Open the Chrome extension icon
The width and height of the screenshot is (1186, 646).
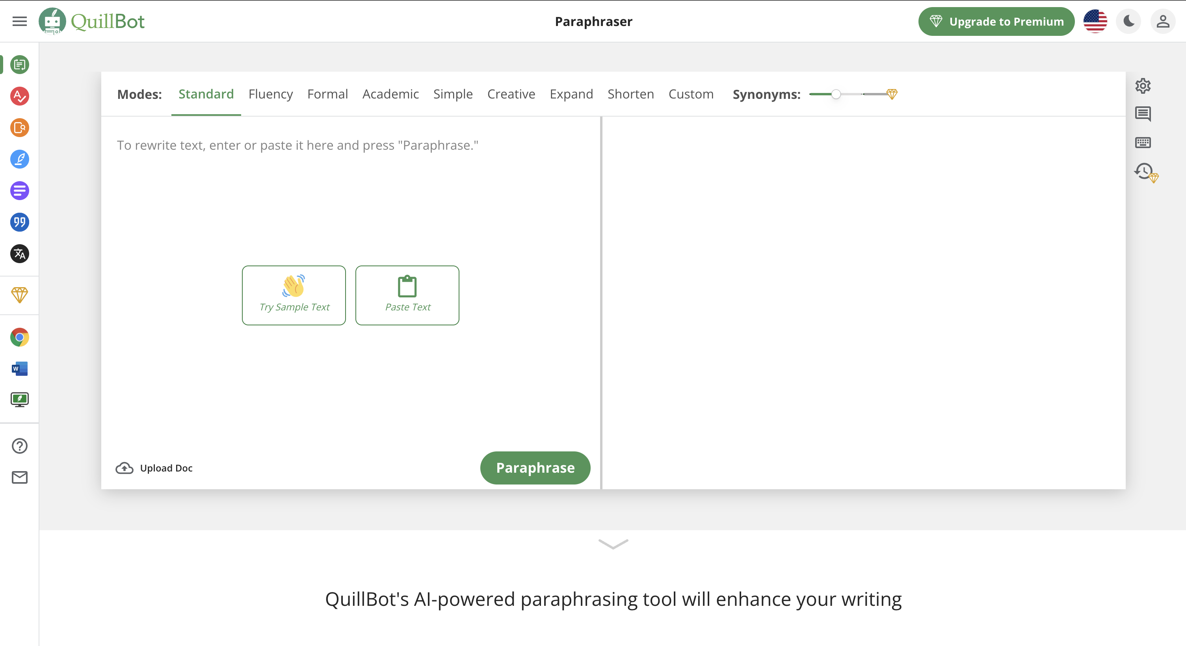coord(19,337)
